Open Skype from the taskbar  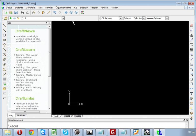tap(66, 132)
